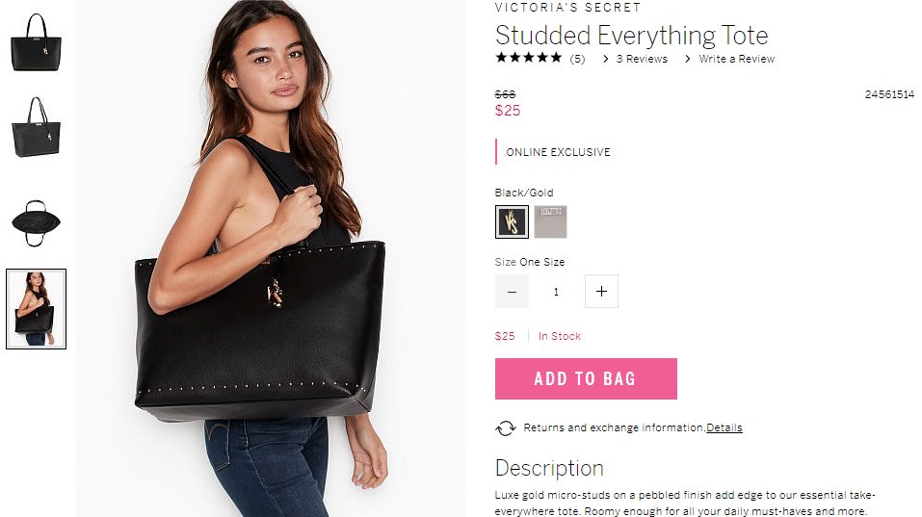The image size is (922, 517).
Task: Add the tote to bag
Action: 586,379
